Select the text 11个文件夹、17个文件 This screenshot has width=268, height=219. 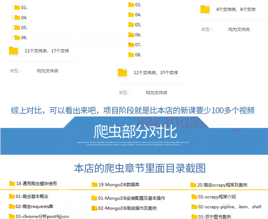click(47, 51)
